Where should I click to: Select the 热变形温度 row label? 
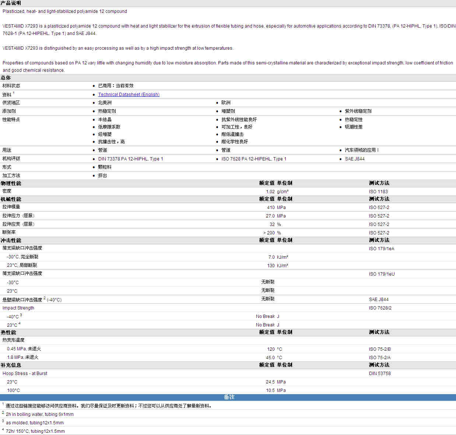[13, 340]
